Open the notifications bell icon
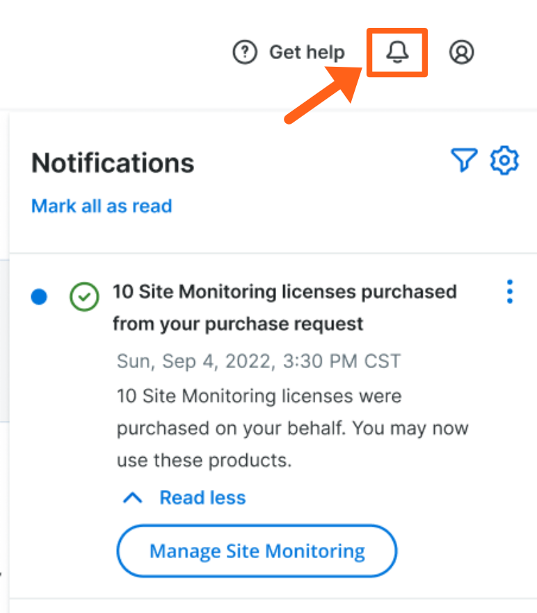This screenshot has width=537, height=613. click(x=397, y=52)
